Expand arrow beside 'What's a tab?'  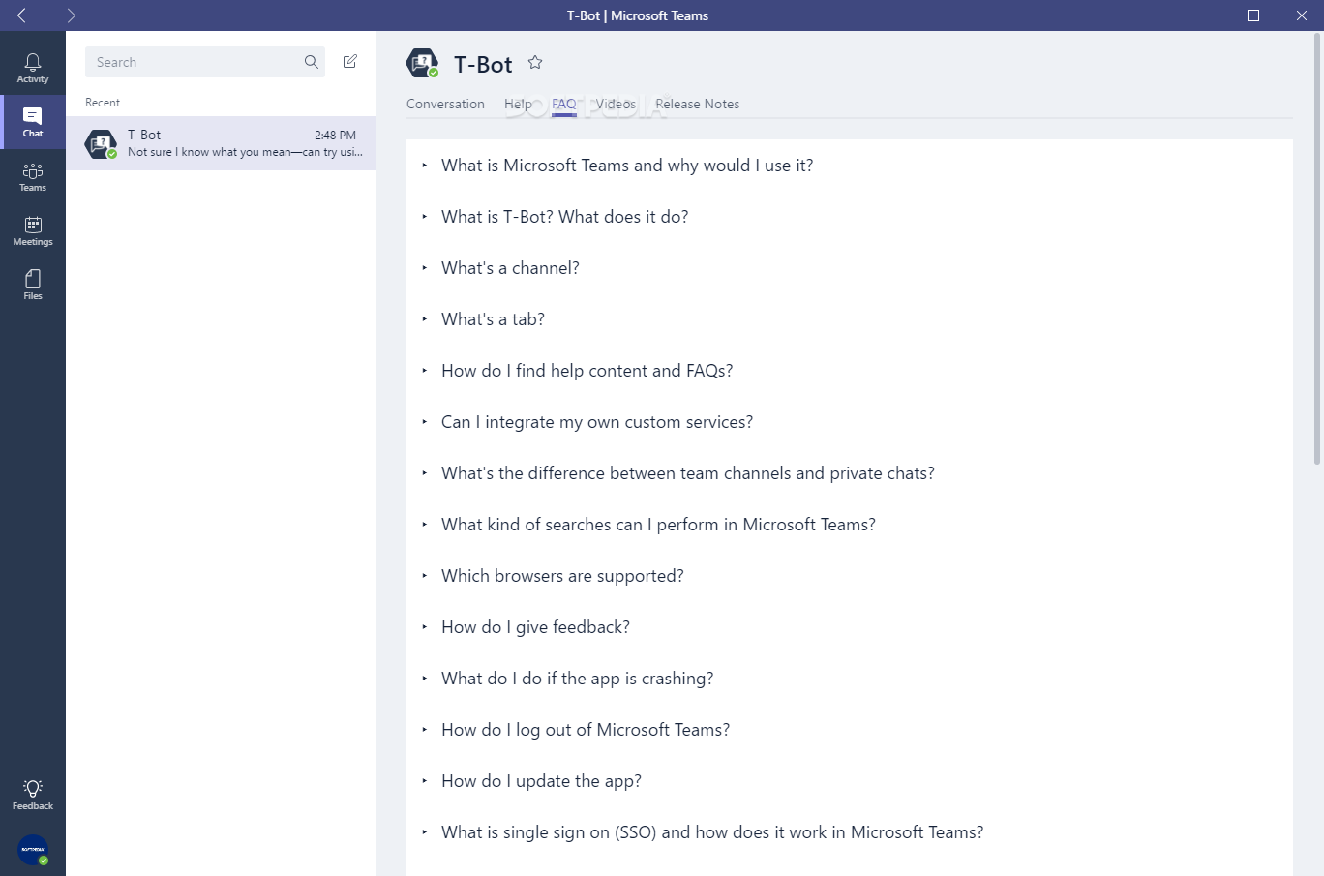[x=425, y=319]
